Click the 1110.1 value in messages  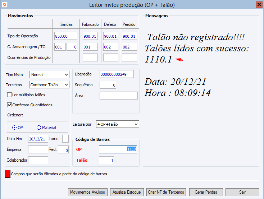click(x=158, y=59)
